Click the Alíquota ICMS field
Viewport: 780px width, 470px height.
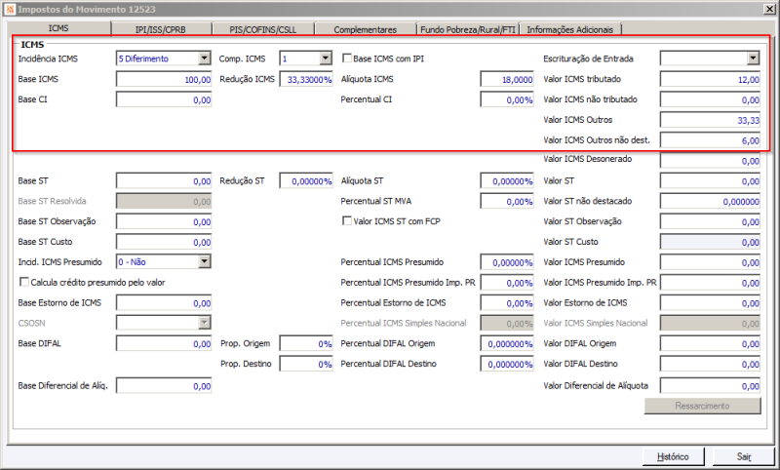point(507,79)
